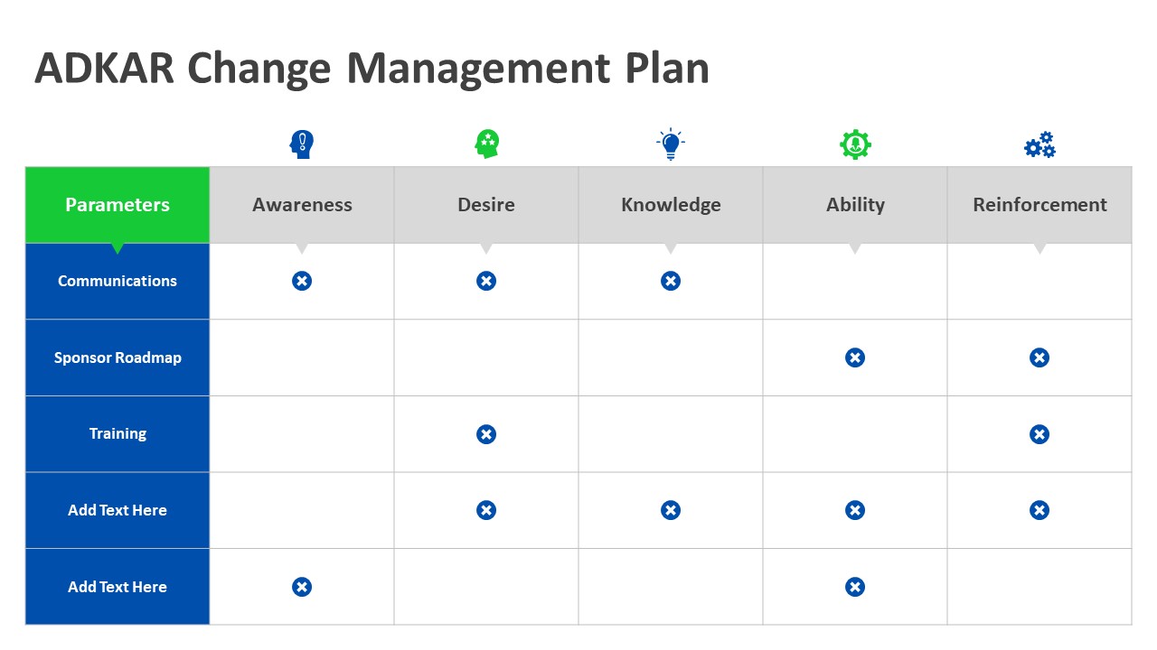Click the ADKAR Change Management Plan title
The height and width of the screenshot is (650, 1157).
point(372,69)
